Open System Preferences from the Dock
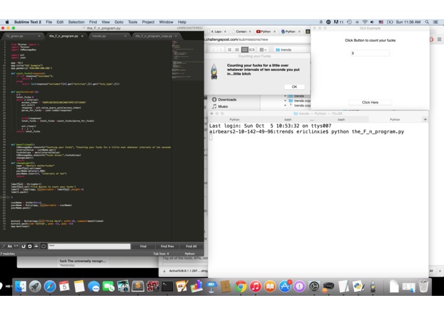The width and height of the screenshot is (444, 315). pos(314,286)
